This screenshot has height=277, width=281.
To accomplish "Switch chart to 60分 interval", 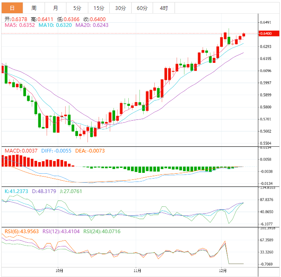I will coord(142,8).
